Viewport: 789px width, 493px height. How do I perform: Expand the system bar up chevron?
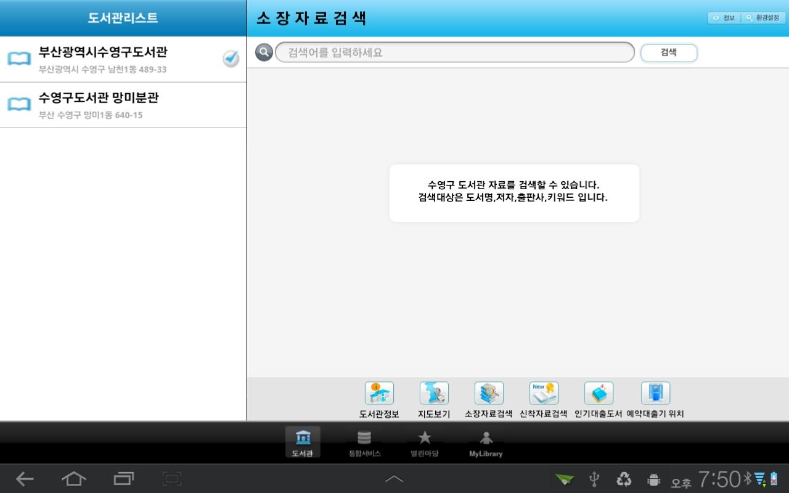[x=394, y=479]
